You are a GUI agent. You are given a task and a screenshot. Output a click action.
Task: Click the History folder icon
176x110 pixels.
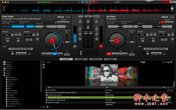click(x=4, y=73)
